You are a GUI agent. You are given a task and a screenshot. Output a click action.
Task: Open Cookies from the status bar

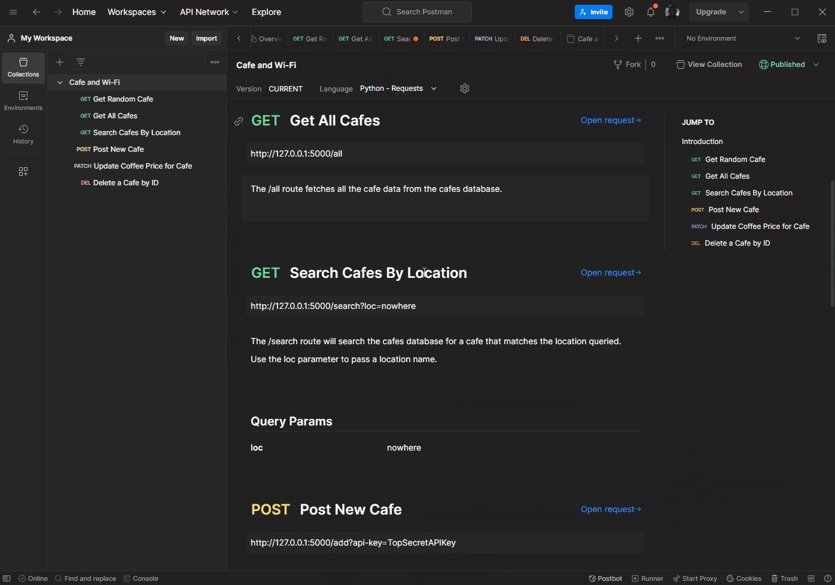tap(744, 578)
